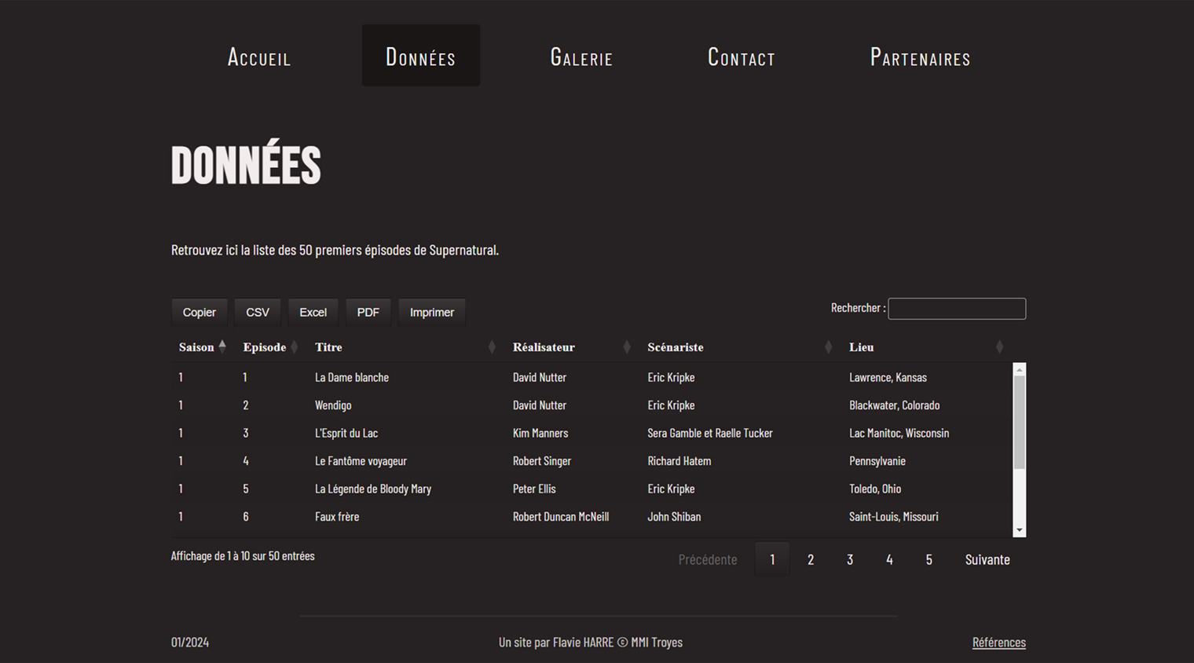Click location 'Blackwater, Colorado' cell
The height and width of the screenshot is (663, 1194).
(x=894, y=405)
